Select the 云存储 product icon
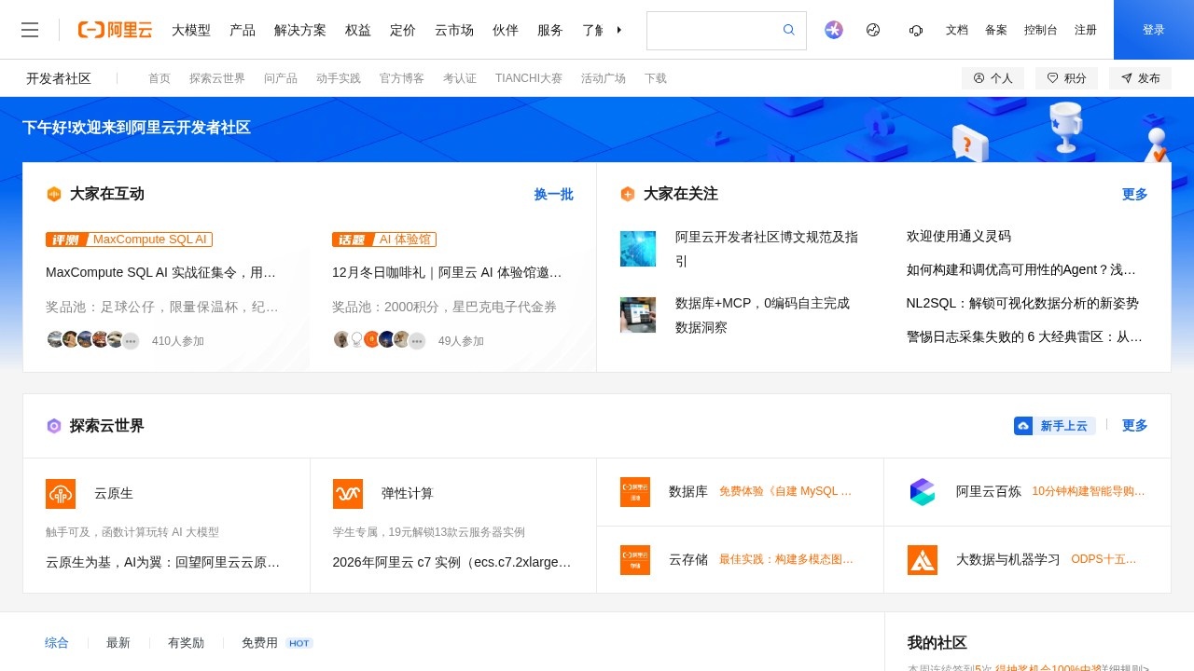Viewport: 1194px width, 671px height. (x=635, y=559)
